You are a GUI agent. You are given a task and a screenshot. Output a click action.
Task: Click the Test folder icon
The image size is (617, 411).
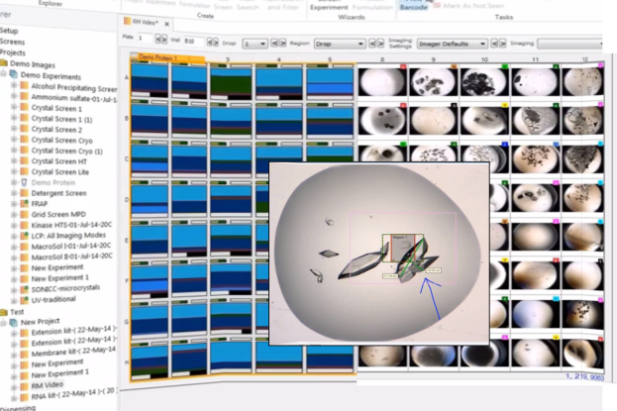point(4,312)
